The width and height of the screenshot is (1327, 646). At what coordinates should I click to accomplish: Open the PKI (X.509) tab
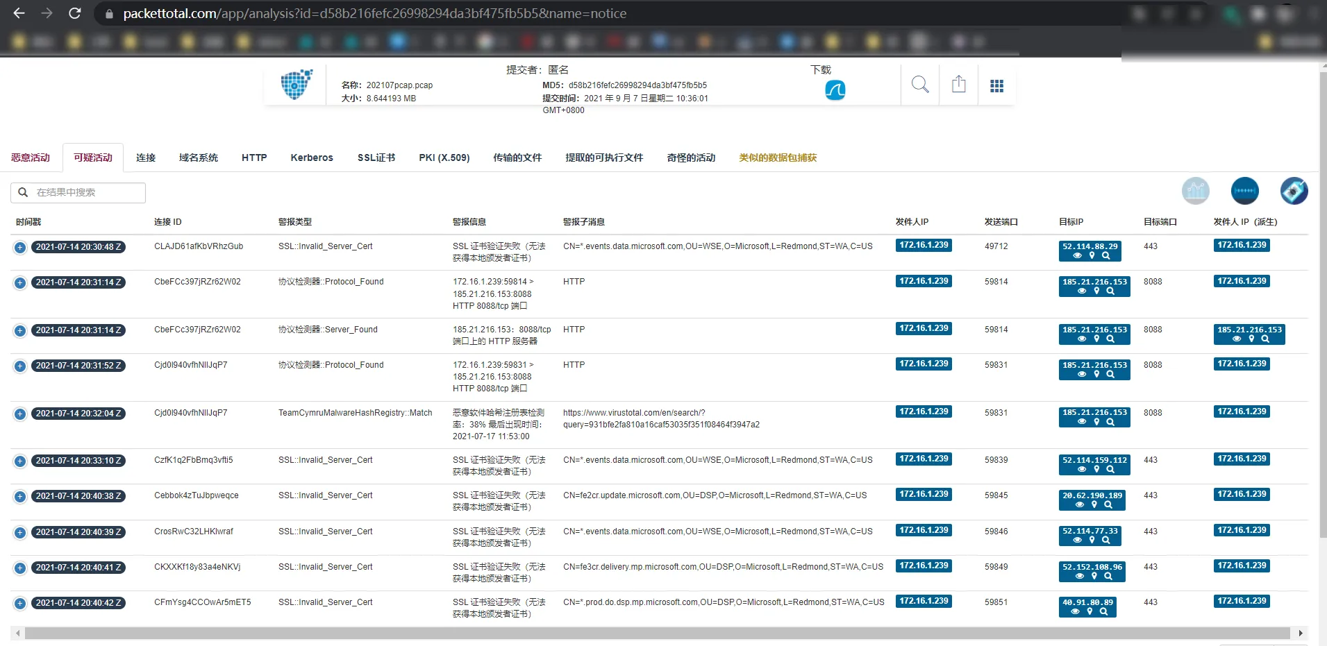(444, 158)
